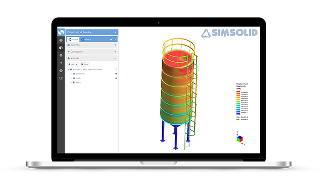Switch to the Study 1 tab
This screenshot has width=320, height=190.
coord(73,39)
